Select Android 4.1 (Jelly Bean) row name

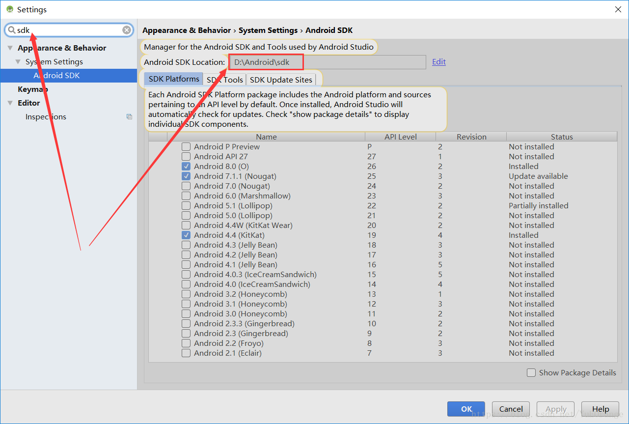coord(236,264)
